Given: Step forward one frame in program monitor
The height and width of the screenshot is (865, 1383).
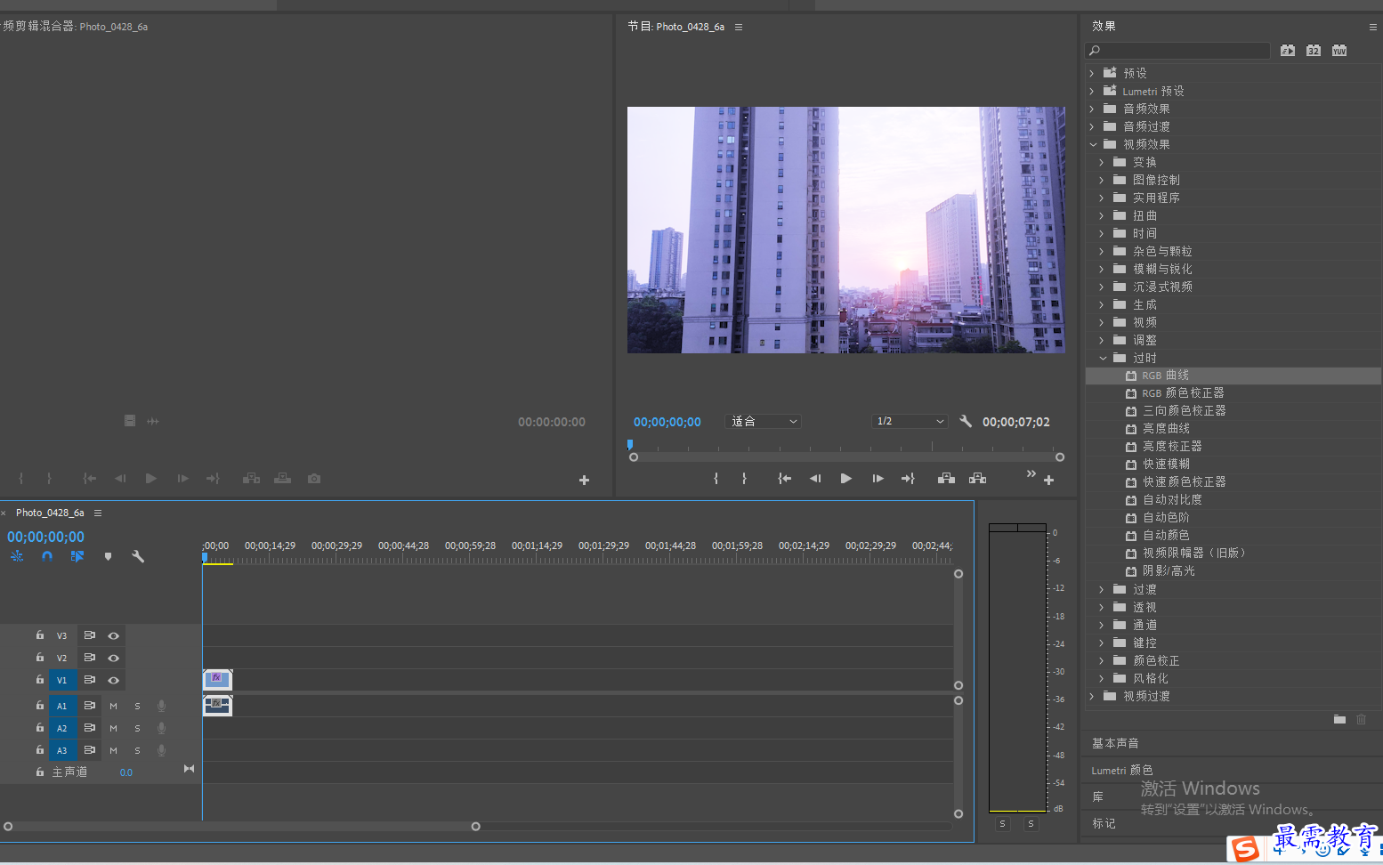Looking at the screenshot, I should (x=878, y=479).
